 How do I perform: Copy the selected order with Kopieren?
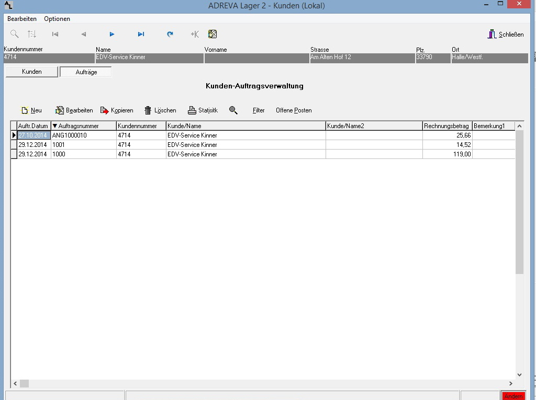(117, 110)
